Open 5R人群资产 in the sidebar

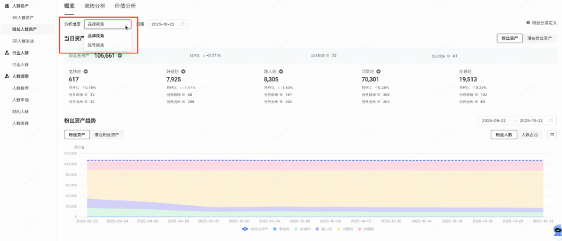23,18
